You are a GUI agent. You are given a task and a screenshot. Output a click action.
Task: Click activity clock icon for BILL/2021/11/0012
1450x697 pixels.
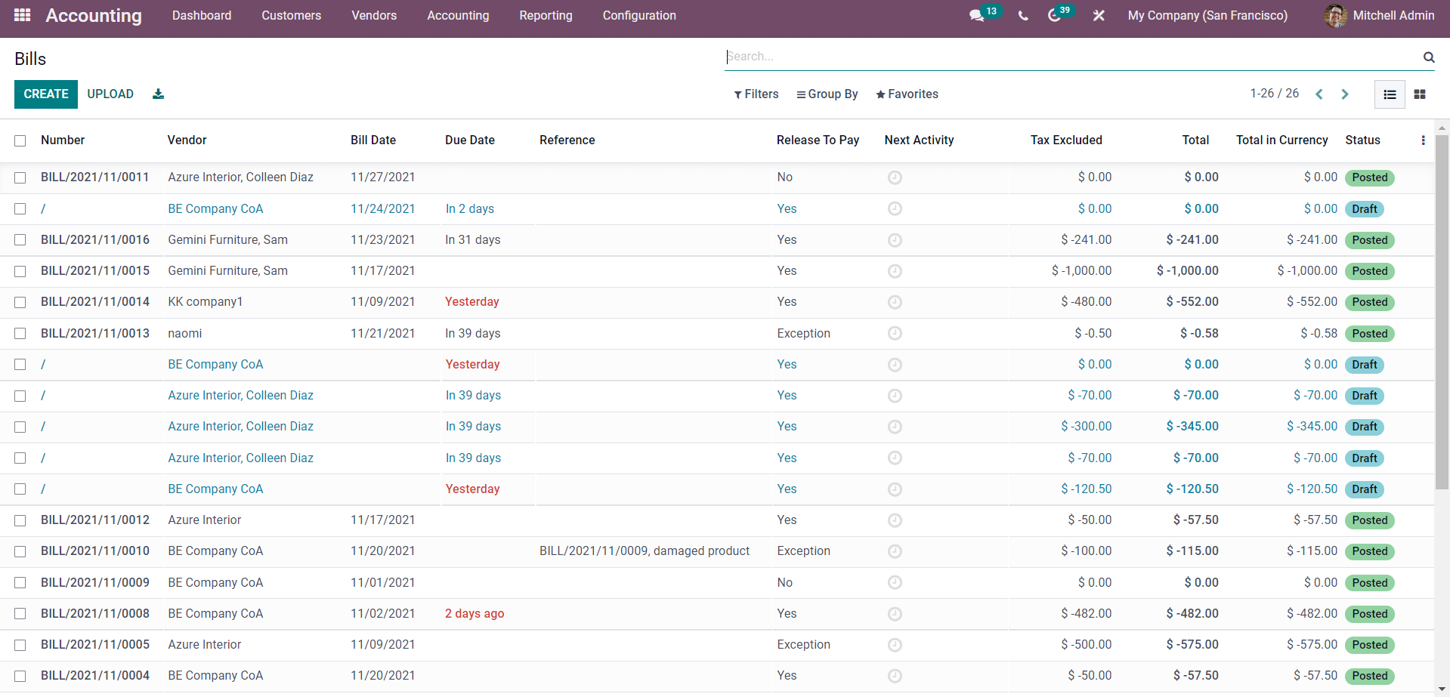(895, 520)
